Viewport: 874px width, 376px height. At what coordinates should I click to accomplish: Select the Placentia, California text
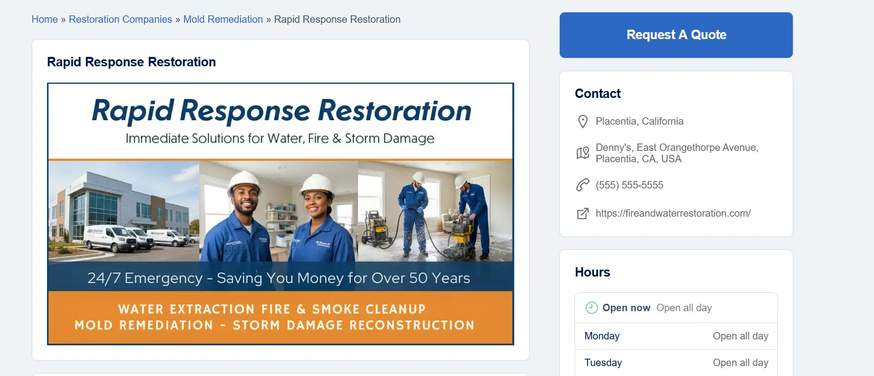639,121
